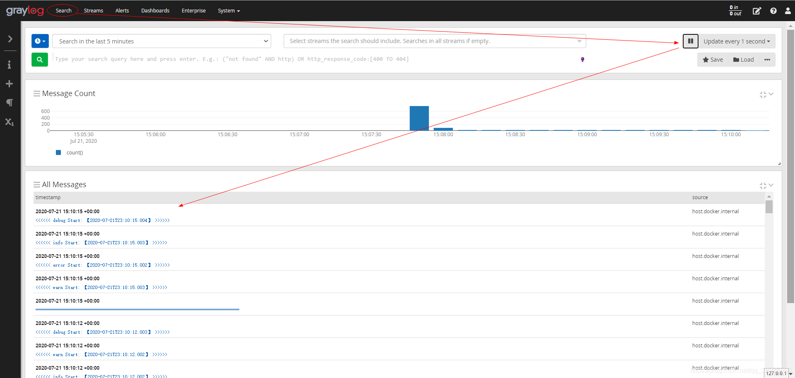The width and height of the screenshot is (795, 378).
Task: Pause the automatic search refresh
Action: pos(690,41)
